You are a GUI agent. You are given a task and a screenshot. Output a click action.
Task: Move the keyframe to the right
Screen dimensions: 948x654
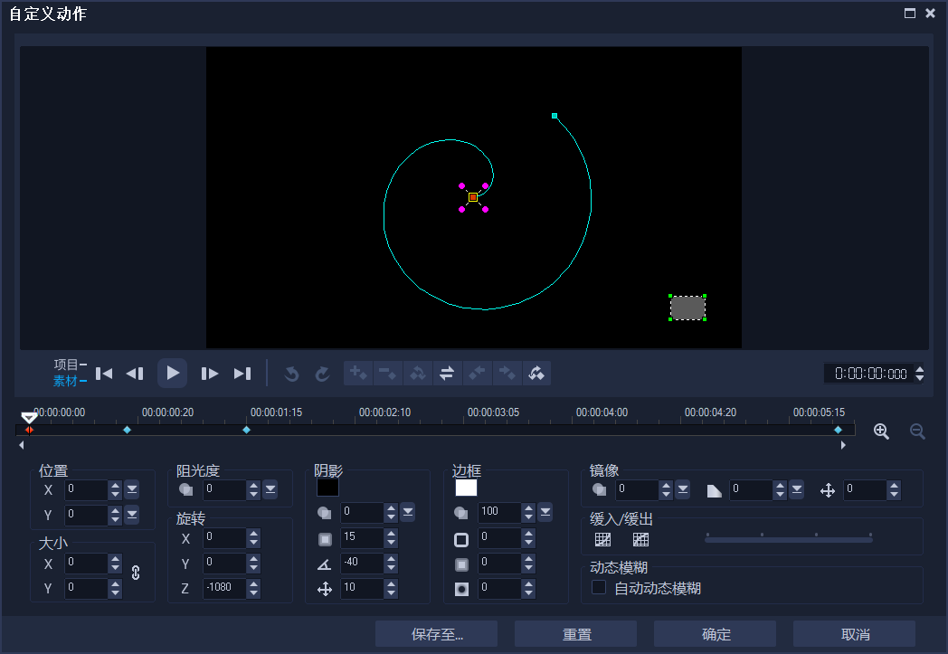click(507, 373)
